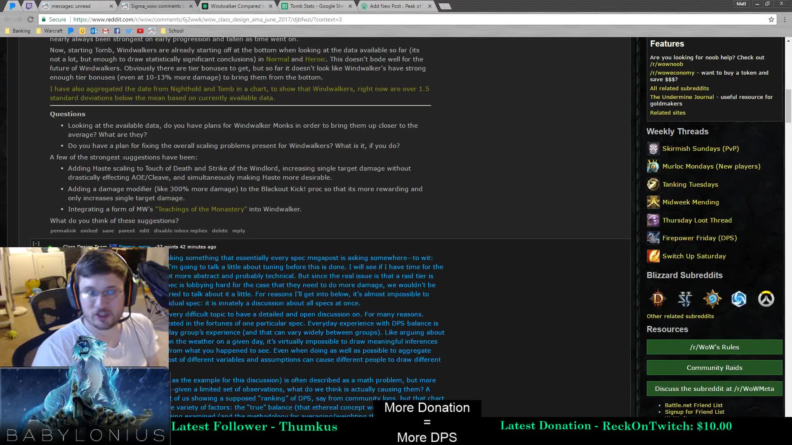
Task: Open the Heroes of the Storm subreddit icon
Action: coord(739,299)
